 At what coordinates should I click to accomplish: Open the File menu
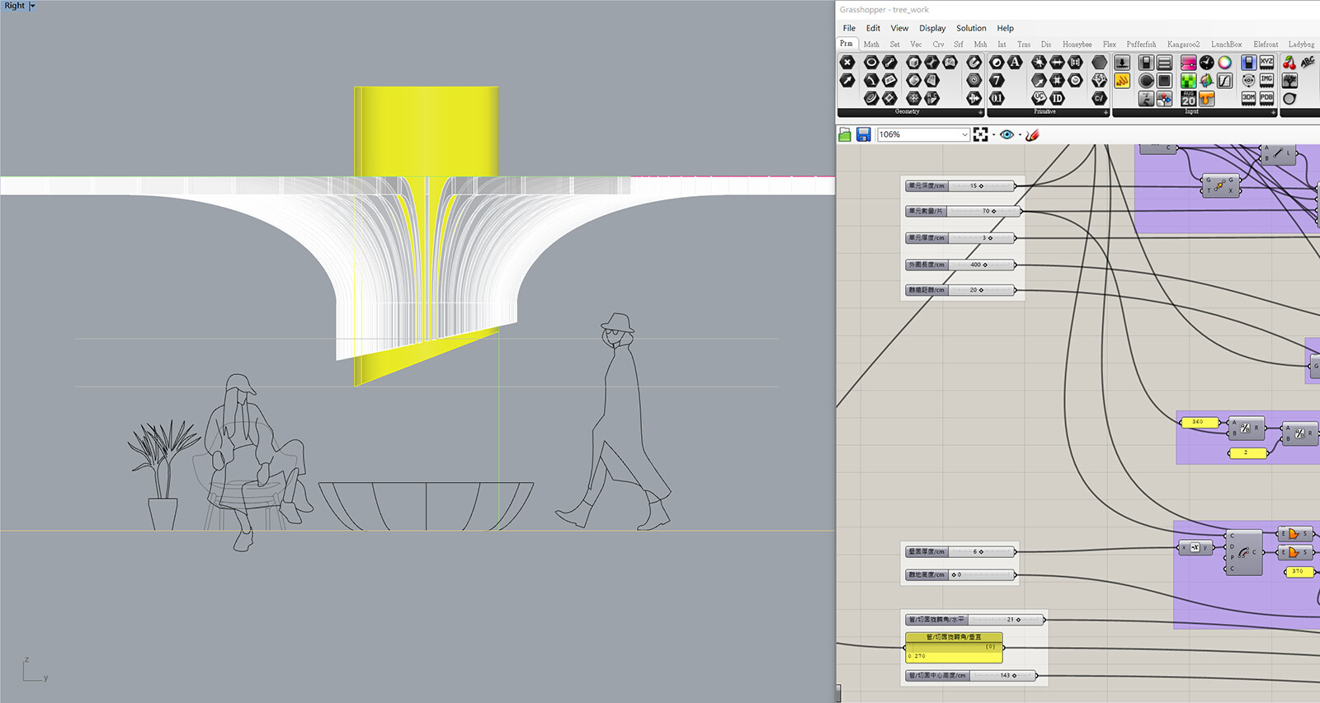tap(849, 28)
